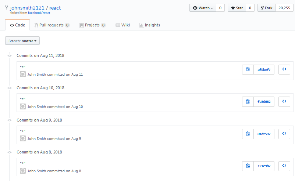The height and width of the screenshot is (181, 295).
Task: Click John Smith avatar on Aug 11 commit
Action: pyautogui.click(x=23, y=74)
